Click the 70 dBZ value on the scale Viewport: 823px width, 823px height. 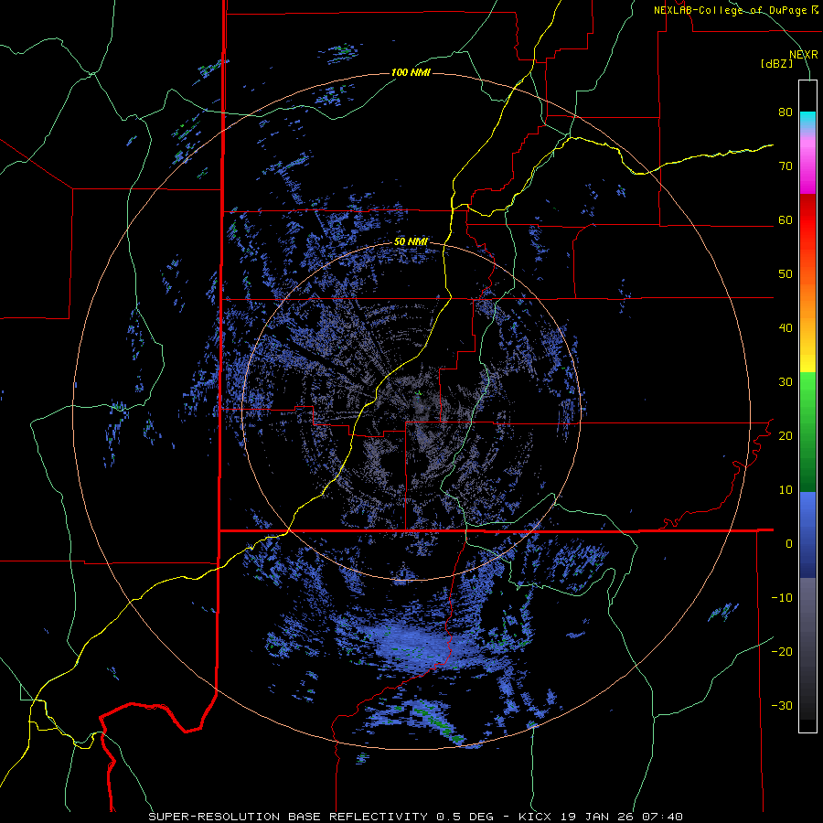(786, 166)
